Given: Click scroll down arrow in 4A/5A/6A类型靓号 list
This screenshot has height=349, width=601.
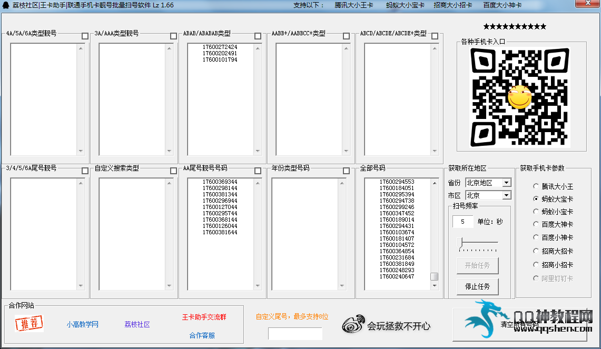Looking at the screenshot, I should tap(81, 151).
